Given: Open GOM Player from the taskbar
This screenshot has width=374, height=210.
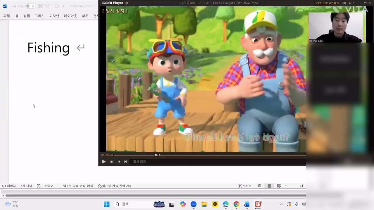Looking at the screenshot, I should tap(258, 204).
